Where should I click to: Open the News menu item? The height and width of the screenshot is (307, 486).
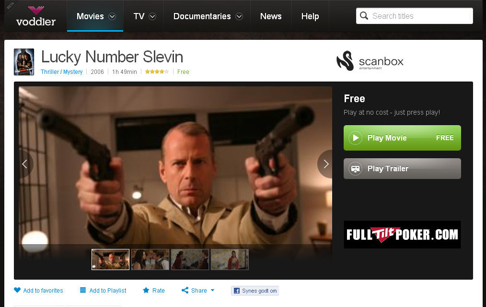coord(271,16)
